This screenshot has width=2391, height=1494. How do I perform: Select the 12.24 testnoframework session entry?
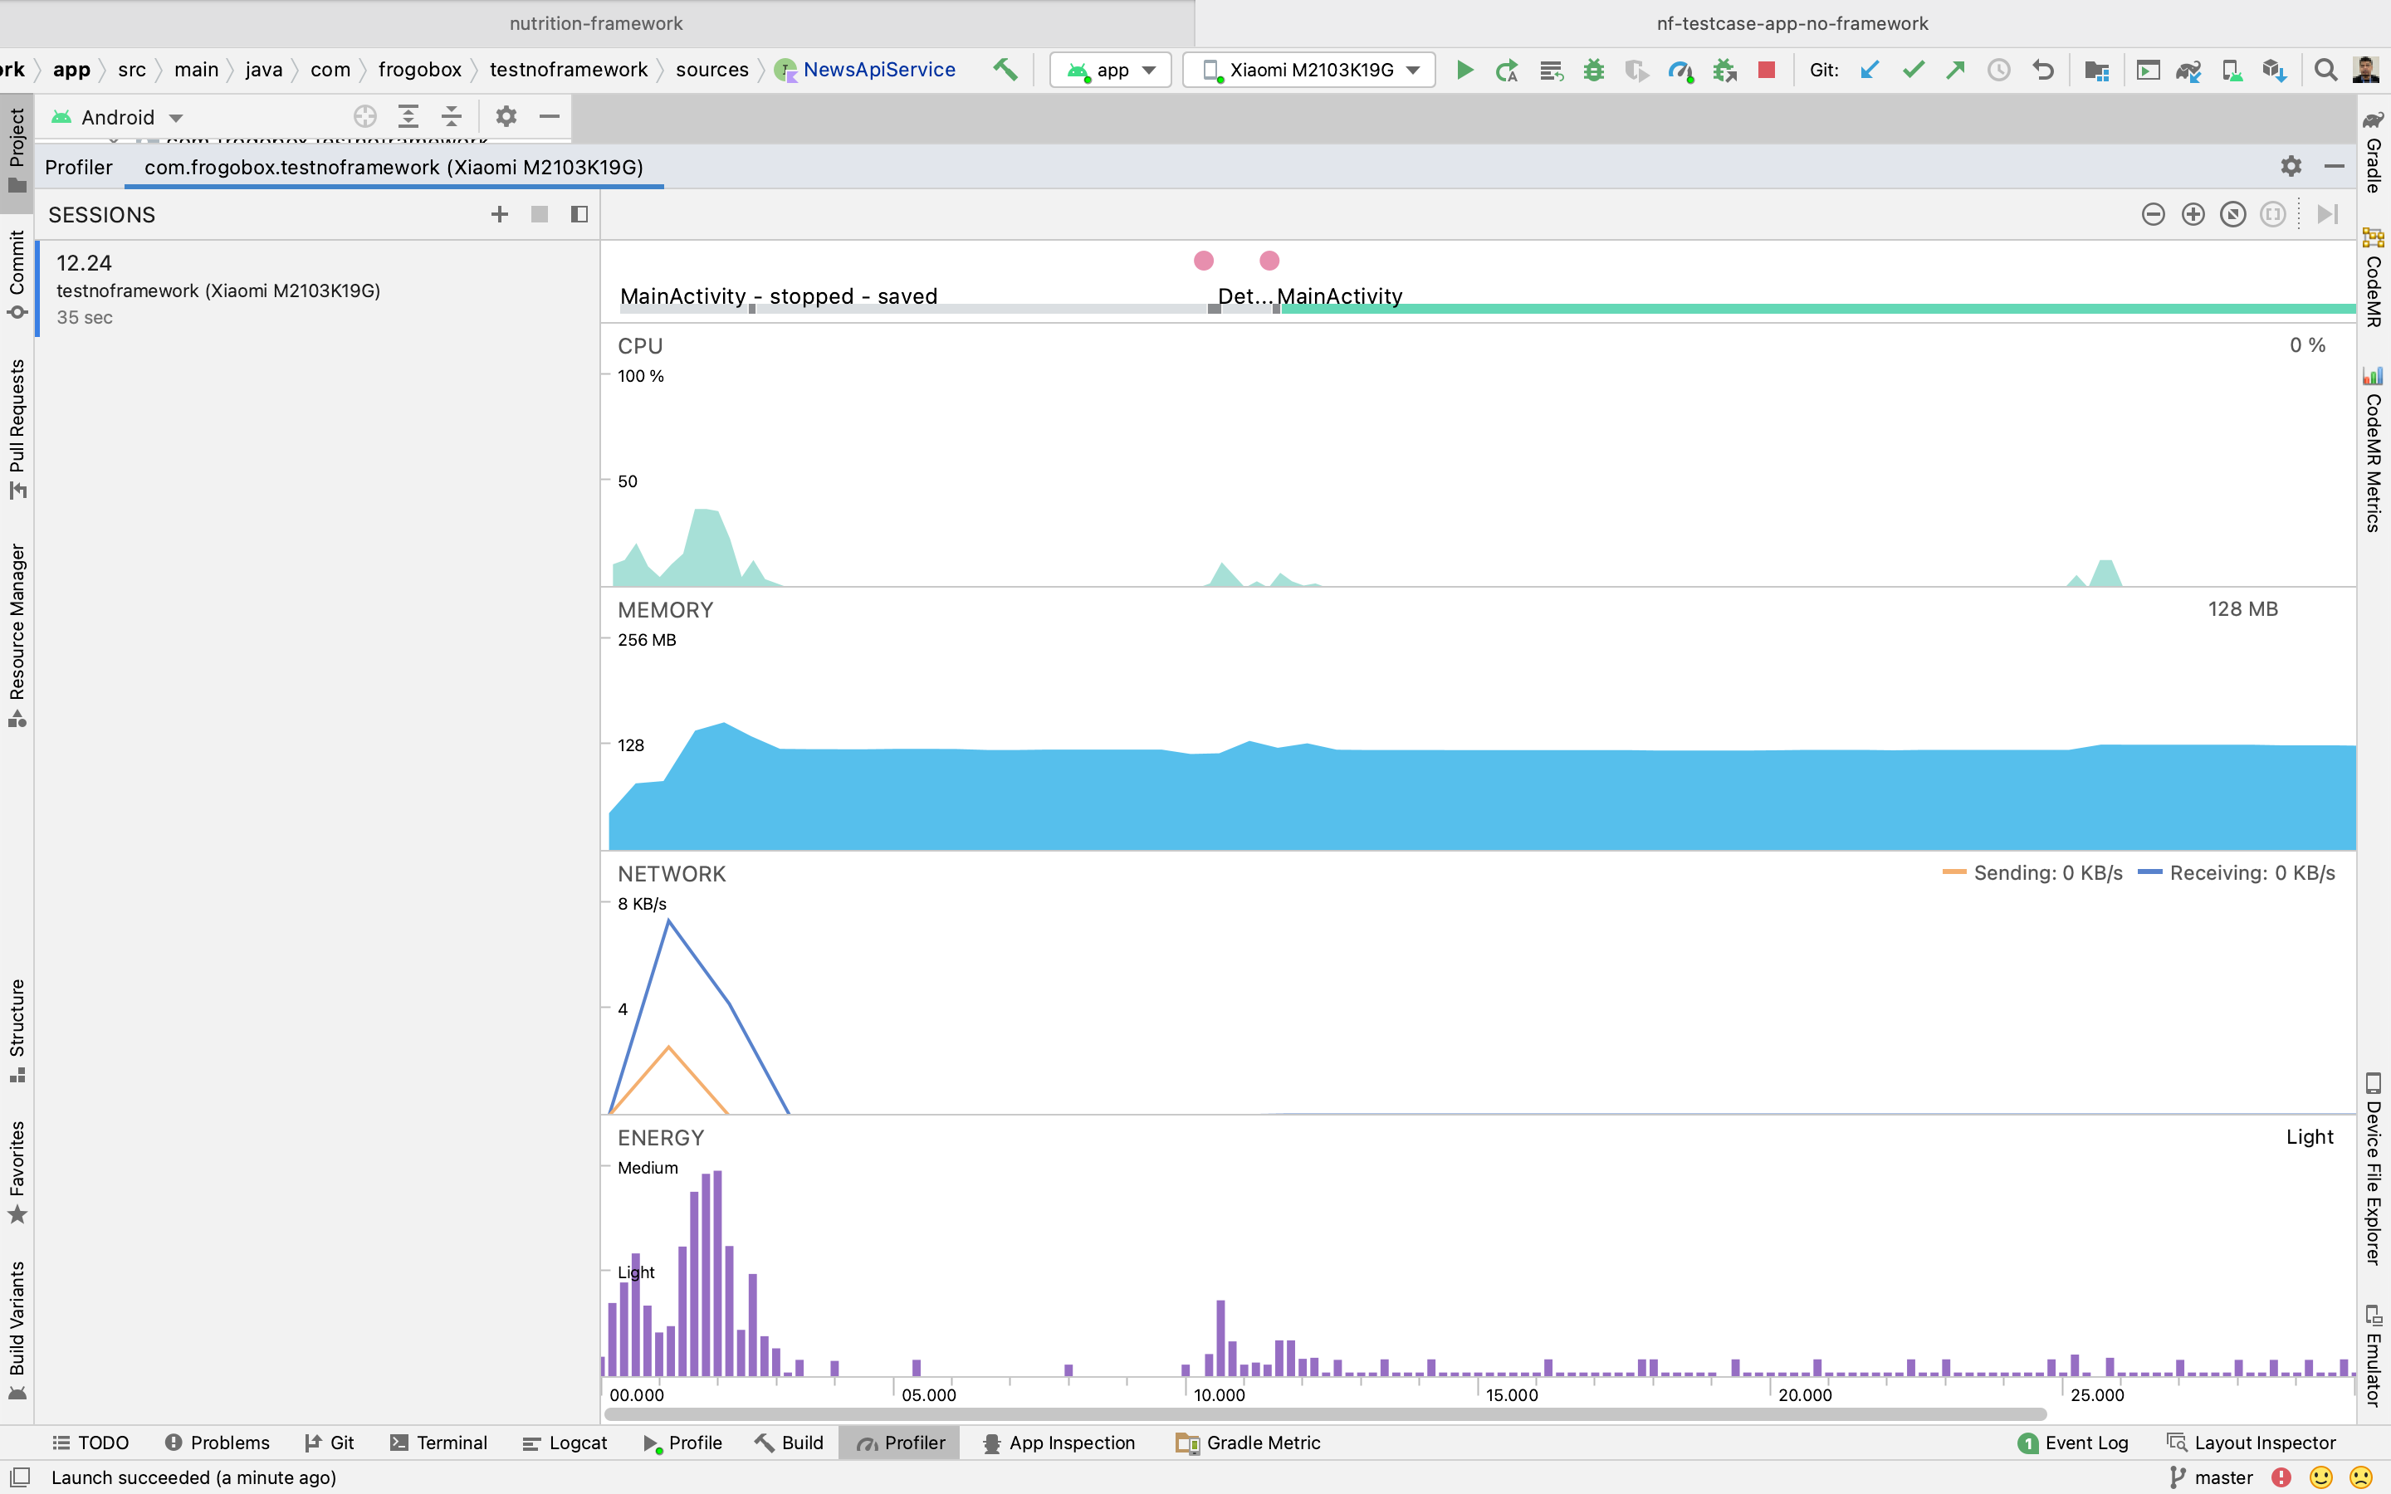coord(218,289)
